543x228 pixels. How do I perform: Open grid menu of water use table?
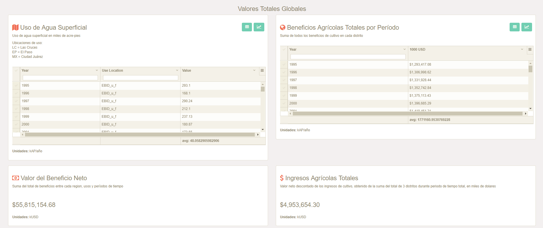262,71
